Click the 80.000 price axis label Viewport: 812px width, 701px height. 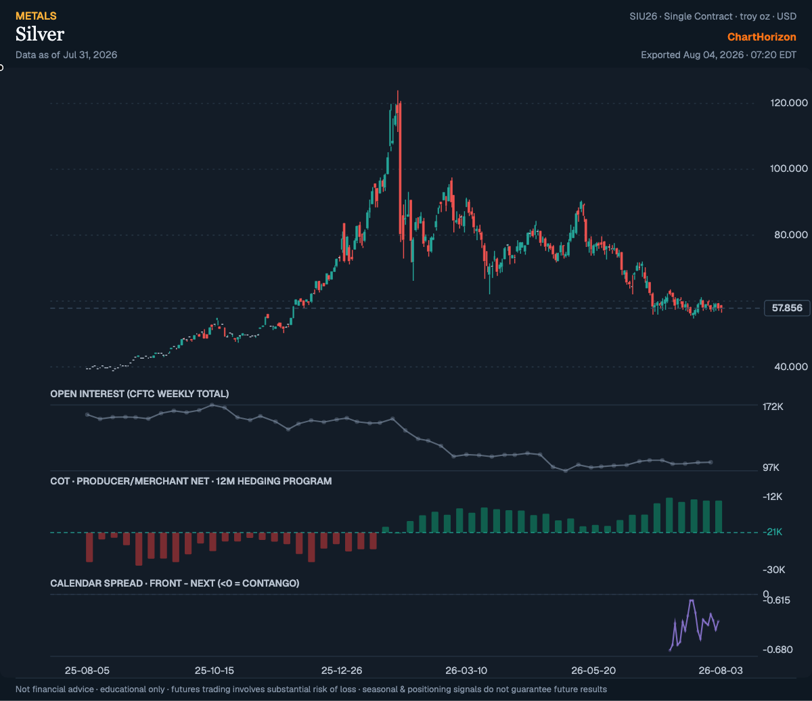tap(792, 235)
